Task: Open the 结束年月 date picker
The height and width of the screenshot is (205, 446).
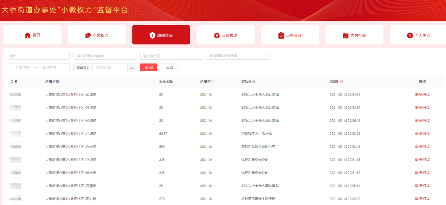Action: point(50,67)
